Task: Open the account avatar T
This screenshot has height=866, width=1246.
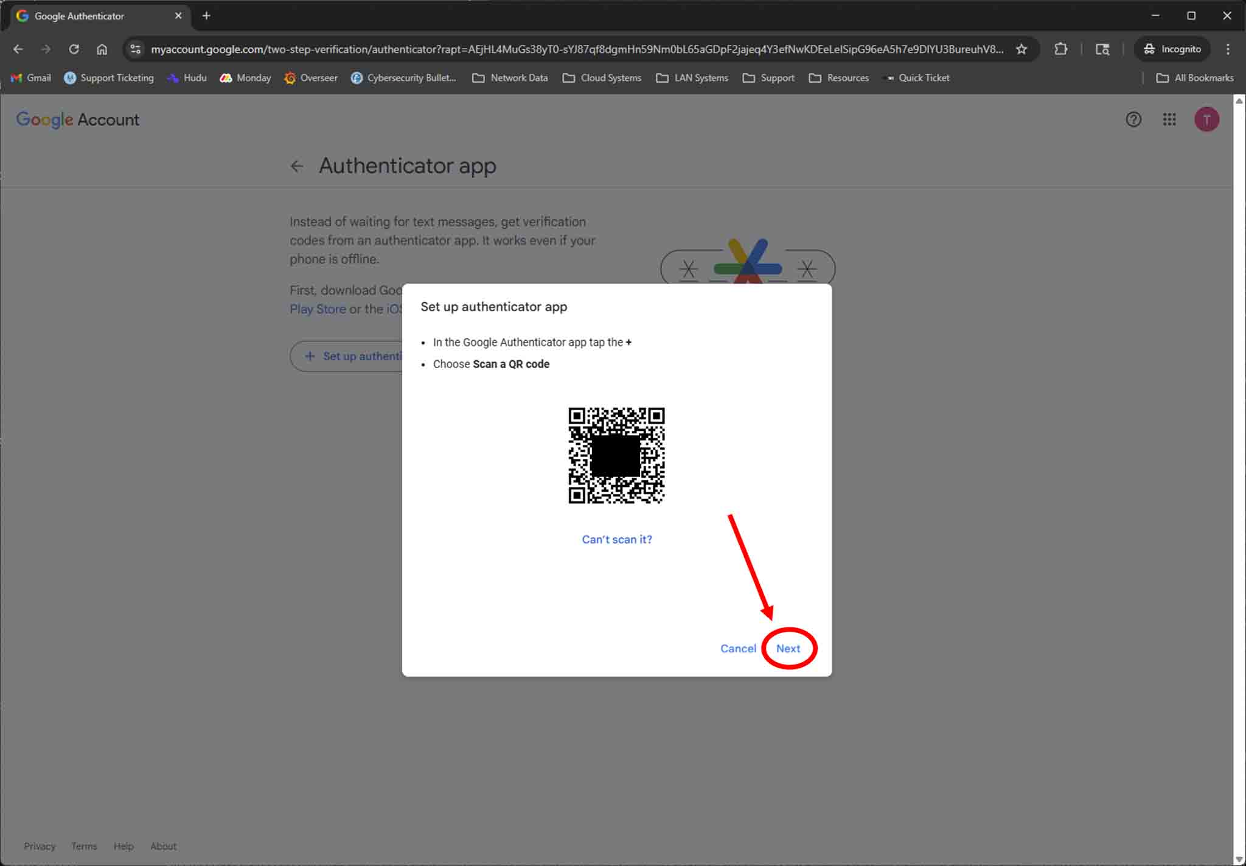Action: tap(1206, 119)
